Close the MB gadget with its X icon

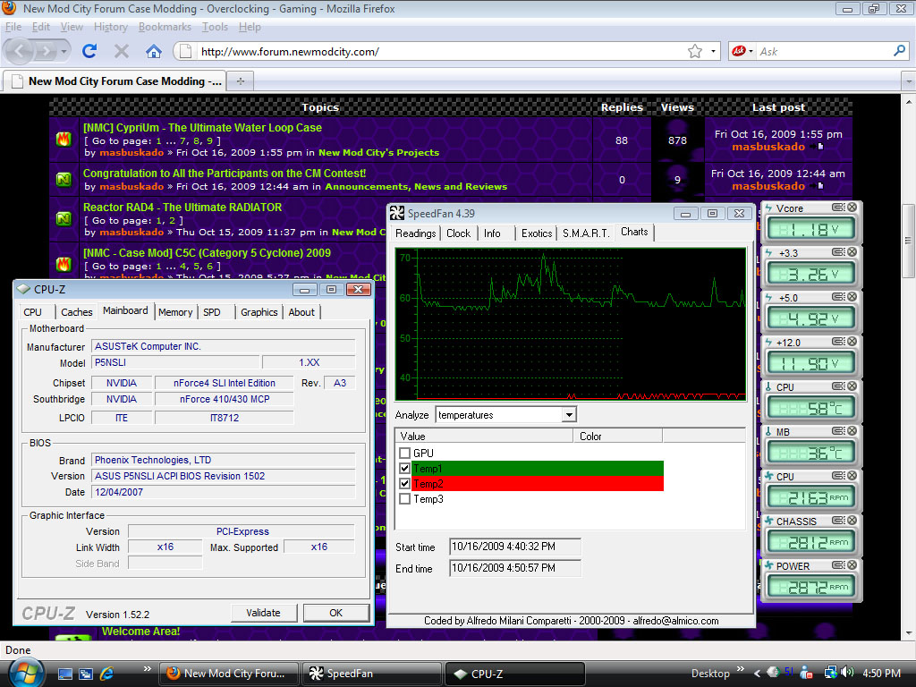852,431
